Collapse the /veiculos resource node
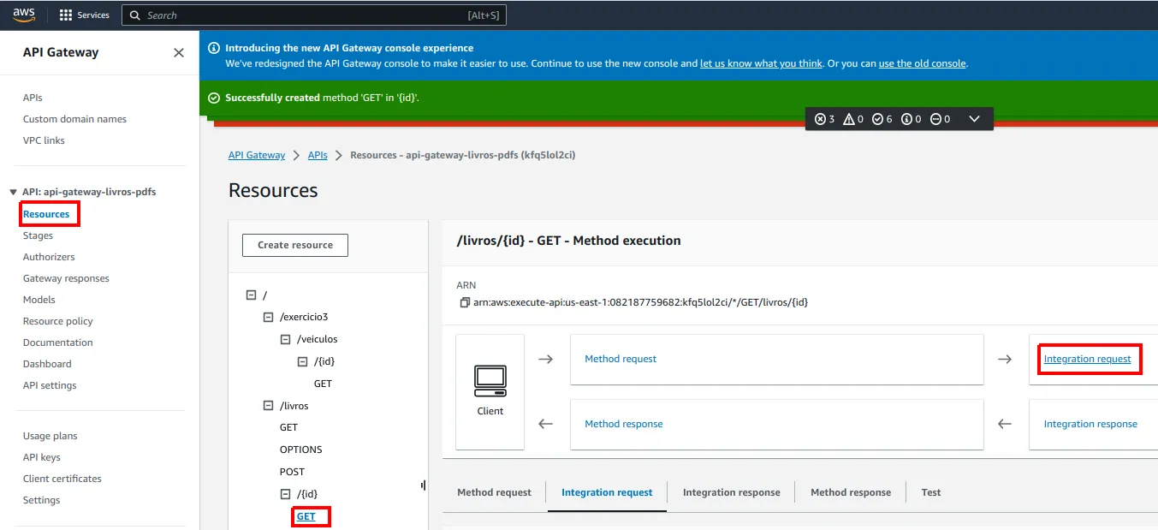The image size is (1158, 530). [x=285, y=339]
